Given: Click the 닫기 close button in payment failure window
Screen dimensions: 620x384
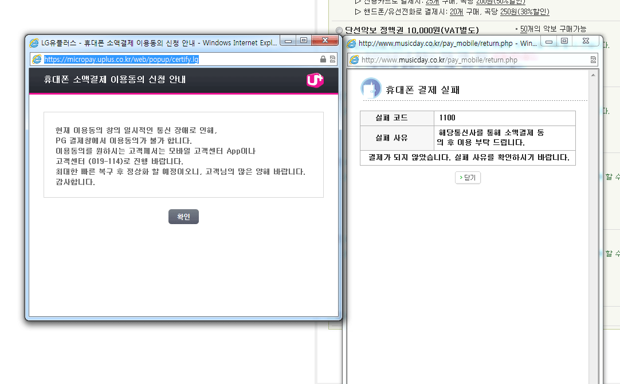Looking at the screenshot, I should click(468, 178).
